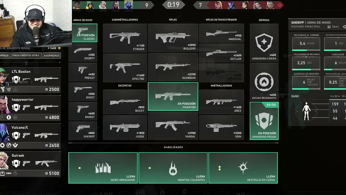The image size is (346, 195).
Task: Click the streamer webcam overlay
Action: [x=36, y=23]
